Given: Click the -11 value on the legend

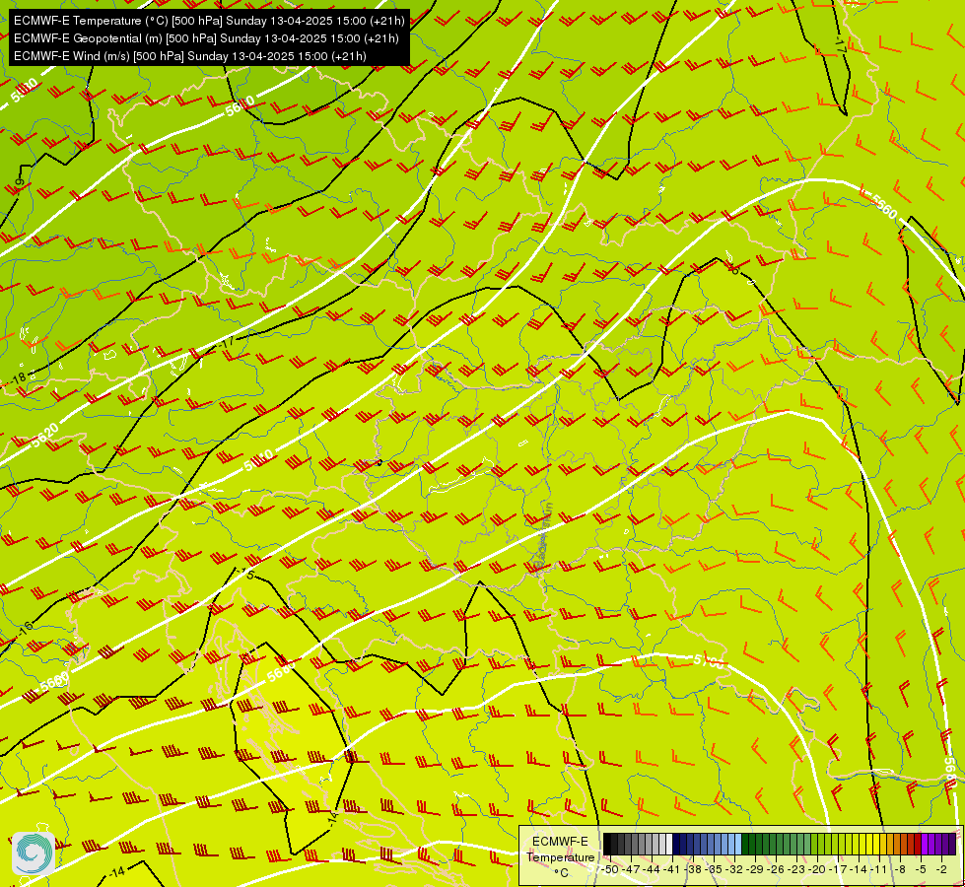Looking at the screenshot, I should (879, 870).
